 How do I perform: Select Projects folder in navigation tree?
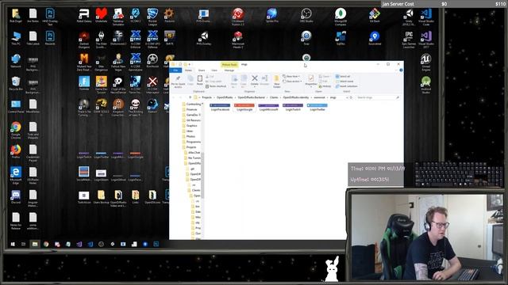[189, 147]
